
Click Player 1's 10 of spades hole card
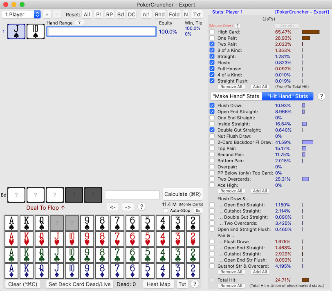(36, 31)
